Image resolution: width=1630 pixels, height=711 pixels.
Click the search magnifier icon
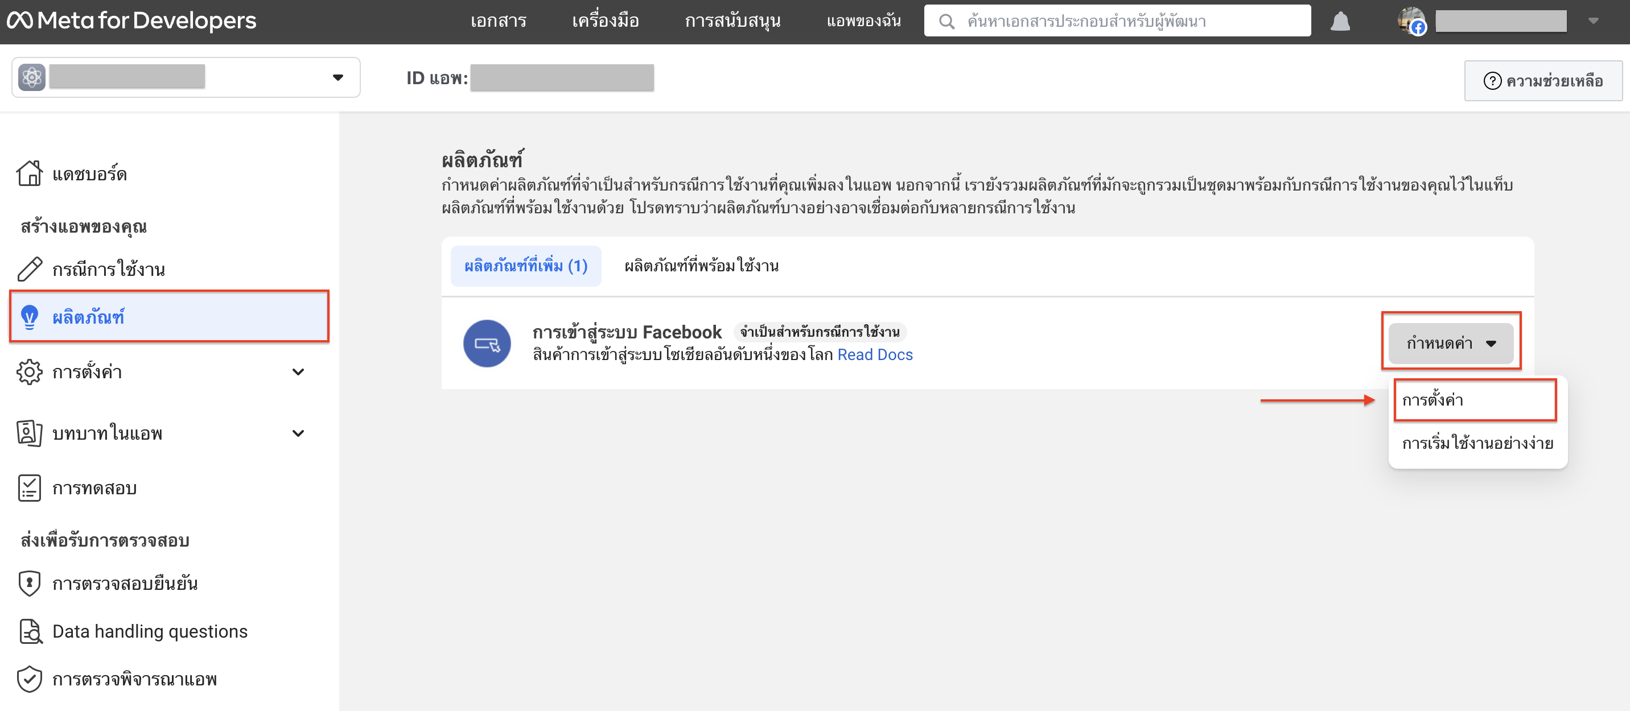tap(946, 22)
